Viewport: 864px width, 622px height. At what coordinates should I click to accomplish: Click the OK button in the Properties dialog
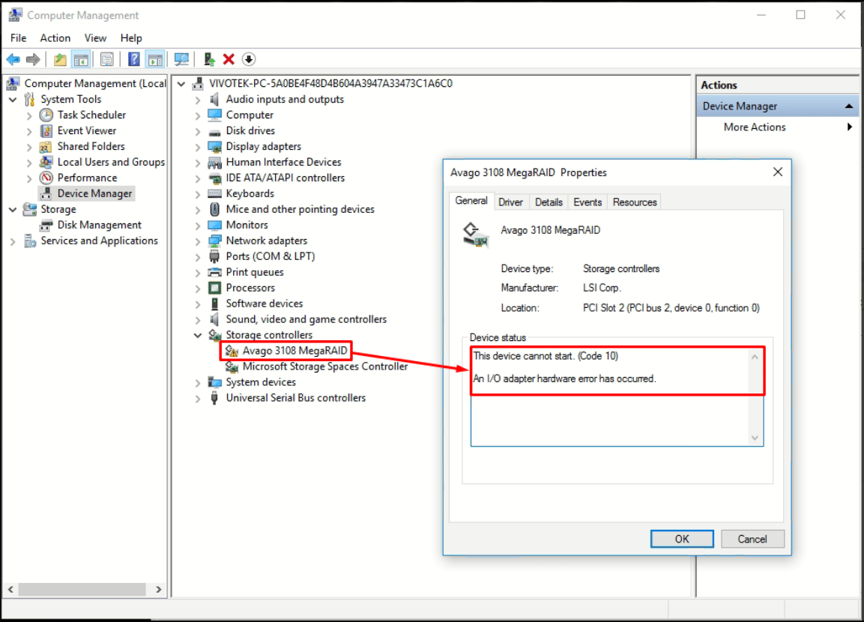681,539
